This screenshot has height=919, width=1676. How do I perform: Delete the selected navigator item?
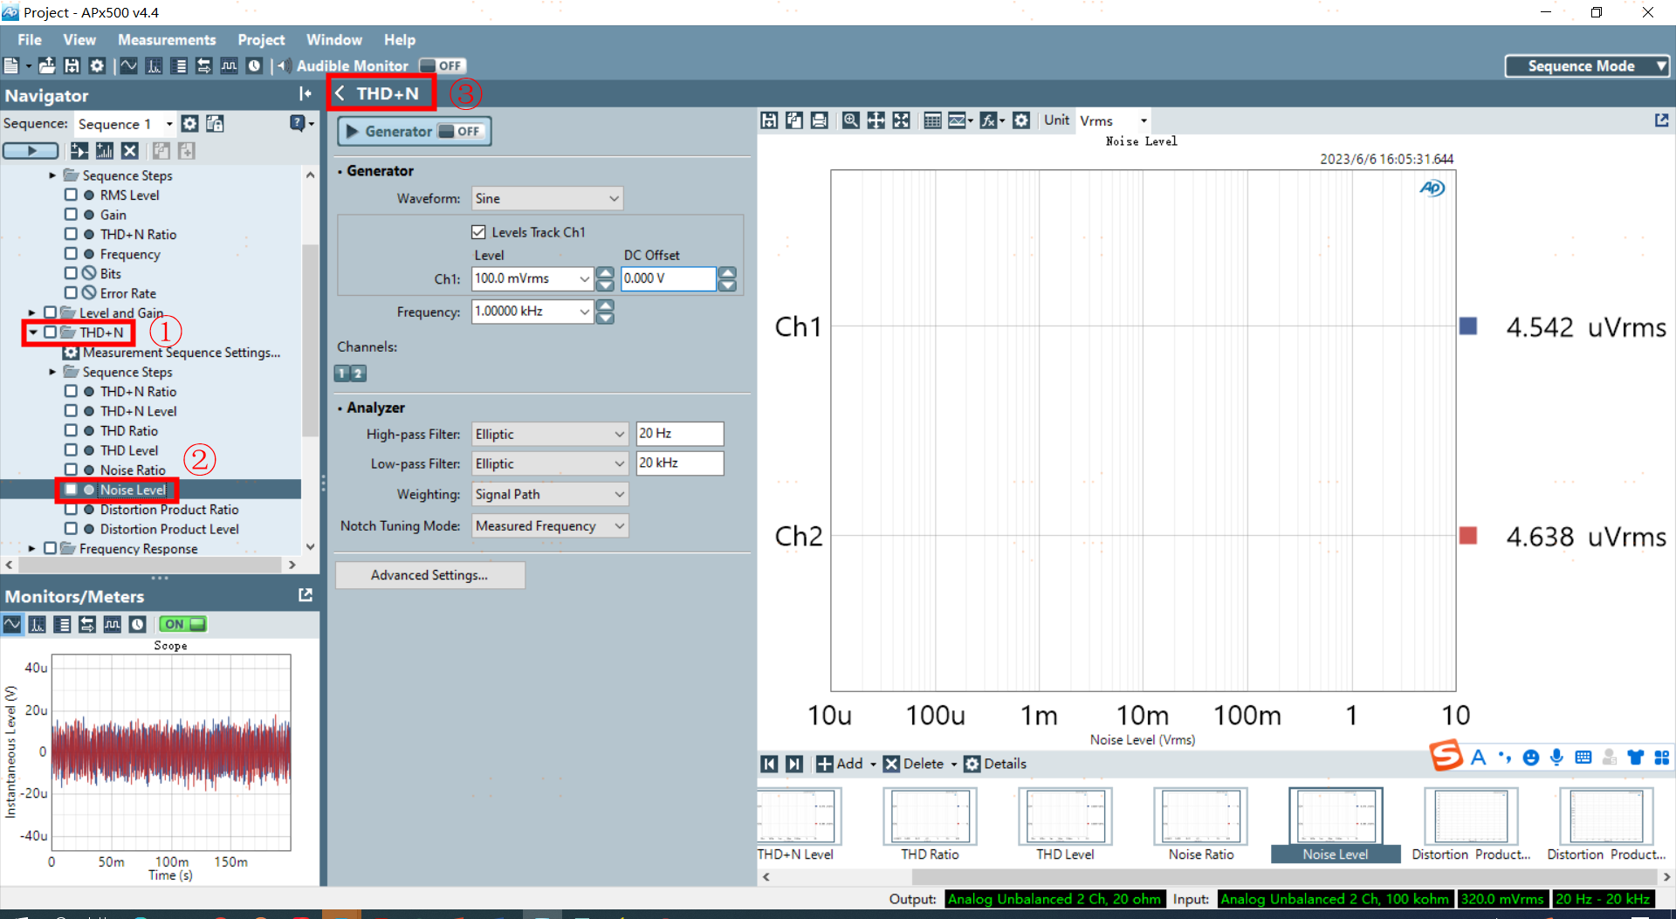point(130,151)
